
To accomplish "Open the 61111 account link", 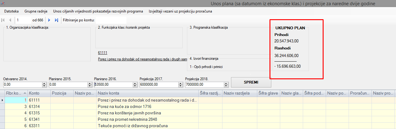I will (102, 53).
